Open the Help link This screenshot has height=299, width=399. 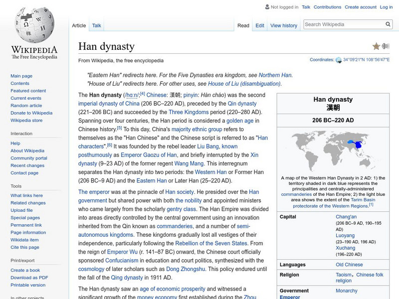pos(15,143)
